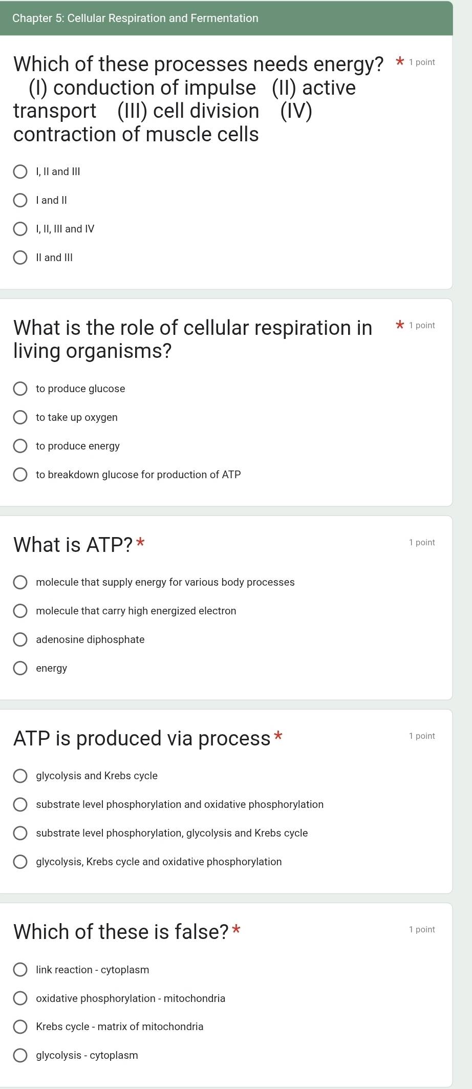Choose "I, II, III and IV" answer

(20, 228)
